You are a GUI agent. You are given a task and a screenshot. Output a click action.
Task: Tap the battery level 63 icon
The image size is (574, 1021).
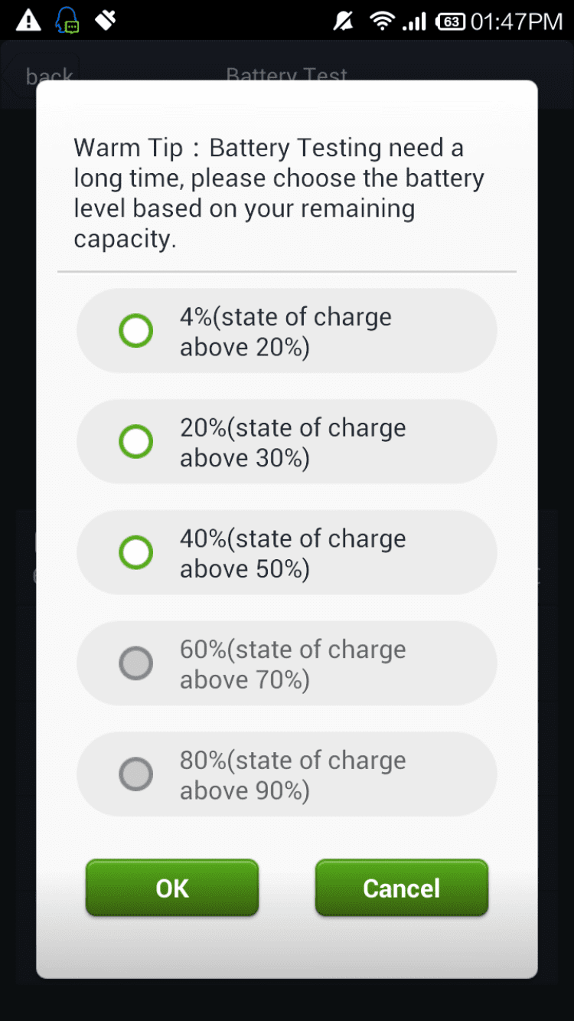pos(450,21)
